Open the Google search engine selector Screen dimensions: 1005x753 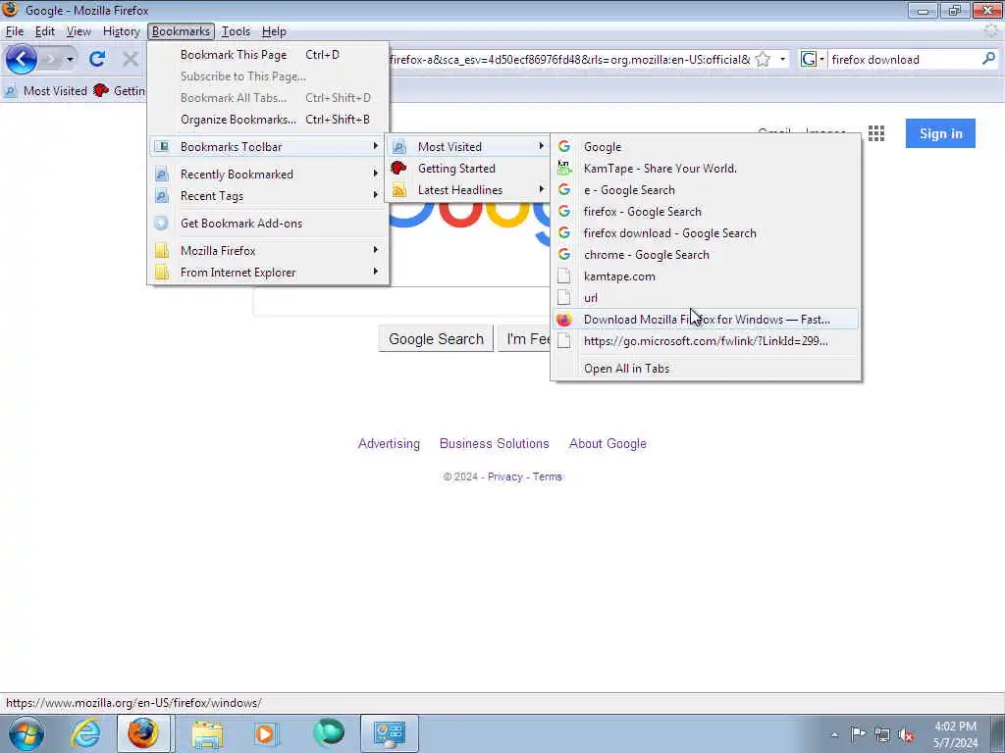coord(812,60)
